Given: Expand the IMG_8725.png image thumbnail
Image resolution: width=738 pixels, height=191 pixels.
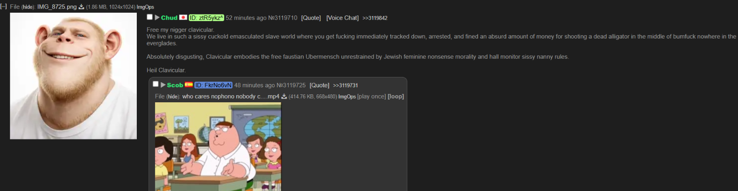Looking at the screenshot, I should 73,76.
